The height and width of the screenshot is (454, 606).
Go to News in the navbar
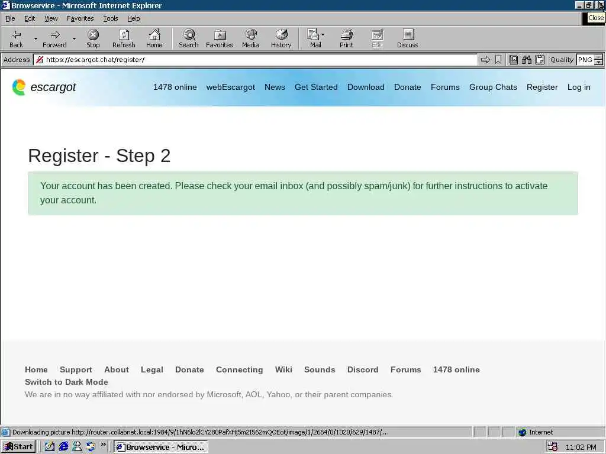[x=275, y=87]
